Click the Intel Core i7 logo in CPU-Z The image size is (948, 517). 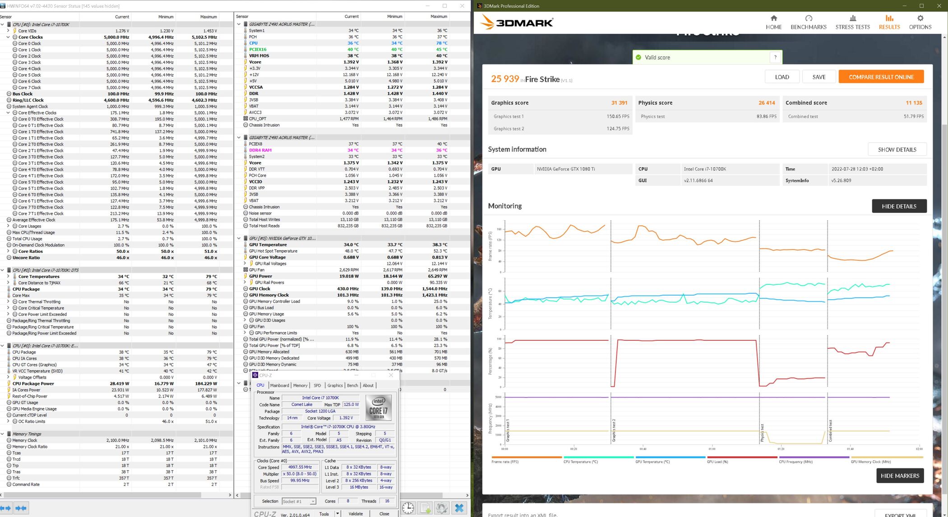pyautogui.click(x=378, y=407)
